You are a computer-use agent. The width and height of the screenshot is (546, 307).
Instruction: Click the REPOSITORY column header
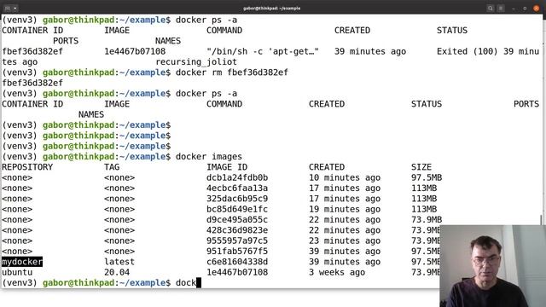[x=27, y=167]
